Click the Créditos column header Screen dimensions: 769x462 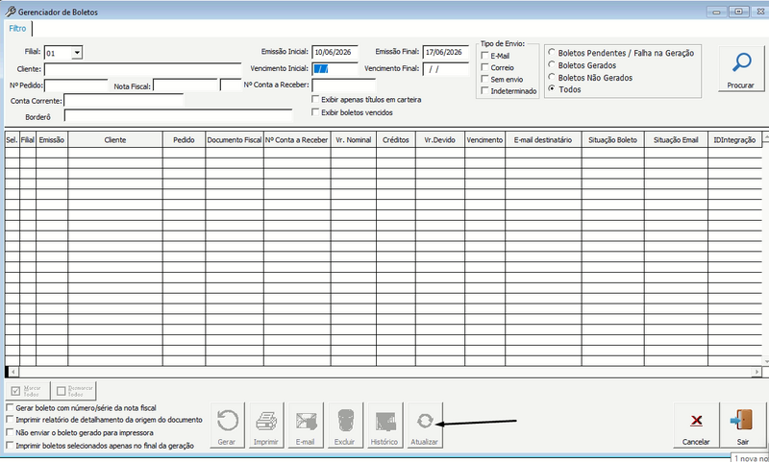tap(396, 139)
